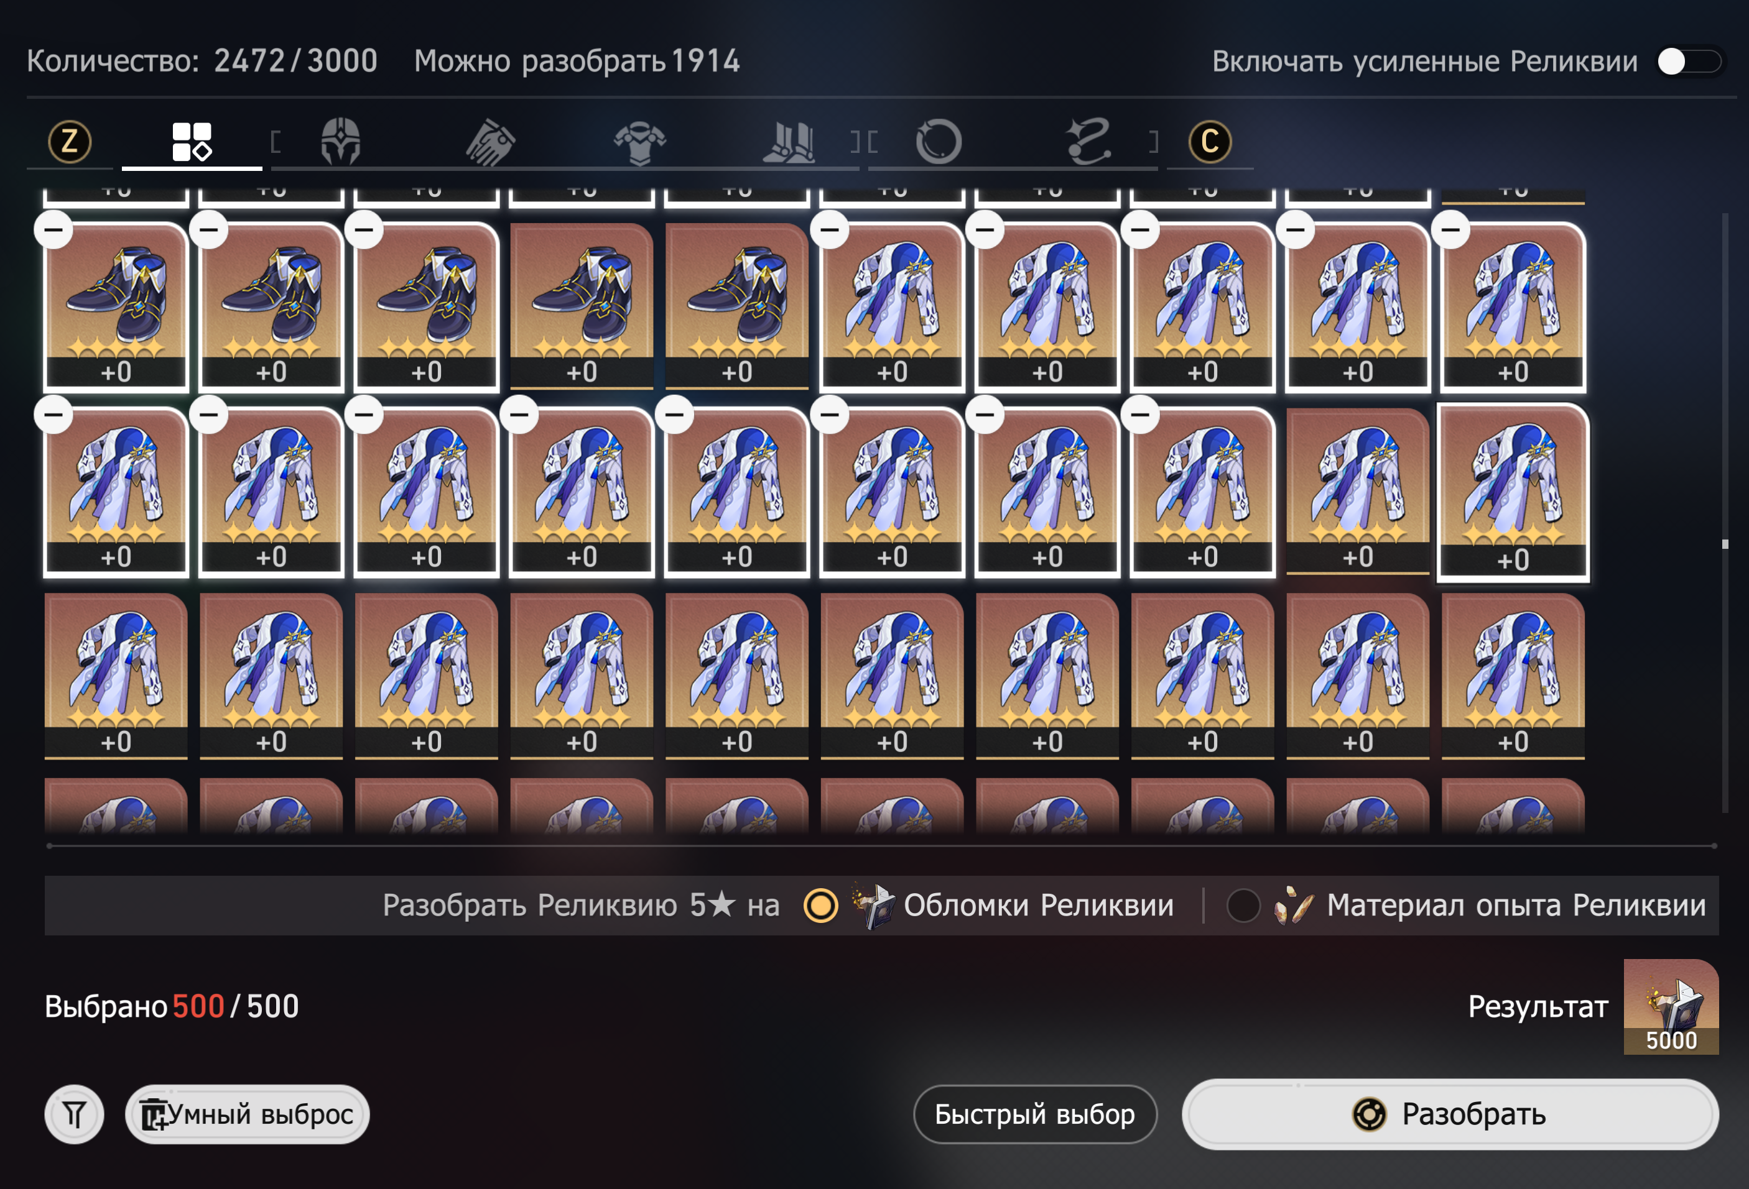Select the planar sphere filter icon
Image resolution: width=1749 pixels, height=1189 pixels.
pyautogui.click(x=939, y=141)
